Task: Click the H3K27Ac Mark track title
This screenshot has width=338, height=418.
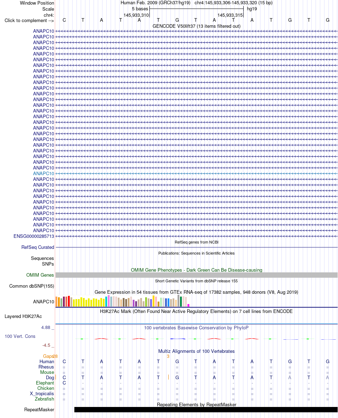Action: (196, 312)
